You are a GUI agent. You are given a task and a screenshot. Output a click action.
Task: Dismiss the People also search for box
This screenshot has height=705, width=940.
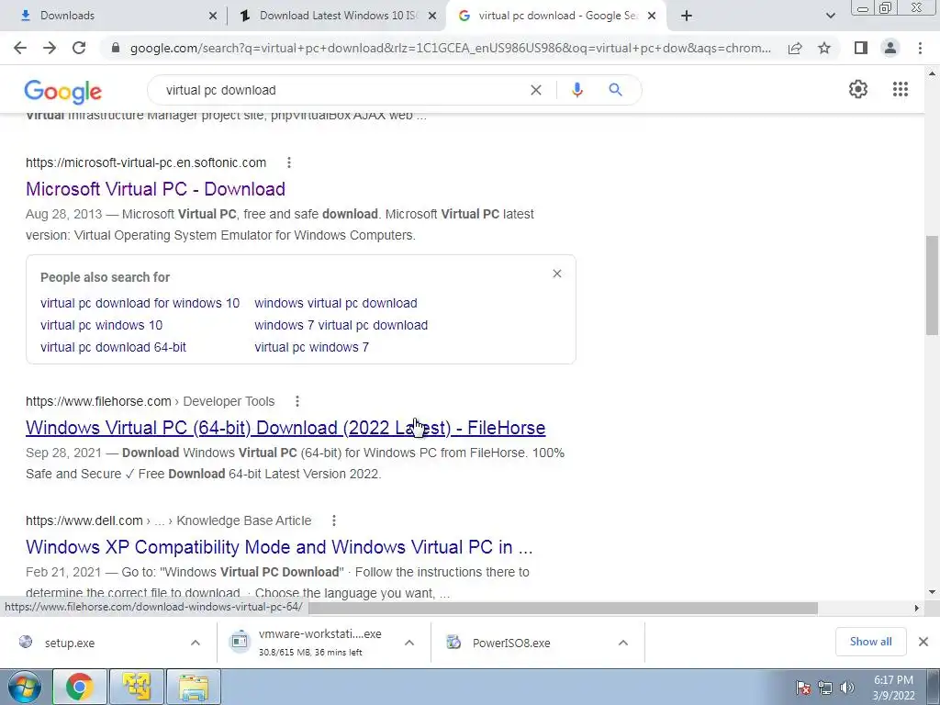click(557, 274)
